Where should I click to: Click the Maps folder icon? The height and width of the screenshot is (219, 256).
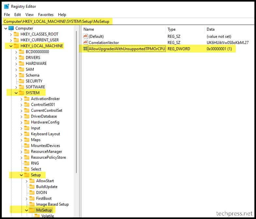click(x=27, y=140)
